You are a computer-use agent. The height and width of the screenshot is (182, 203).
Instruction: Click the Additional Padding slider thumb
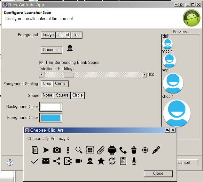69,75
